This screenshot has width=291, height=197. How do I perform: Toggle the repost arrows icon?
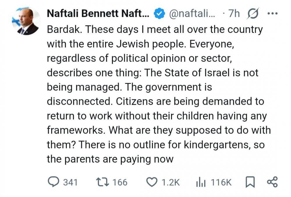(x=103, y=182)
